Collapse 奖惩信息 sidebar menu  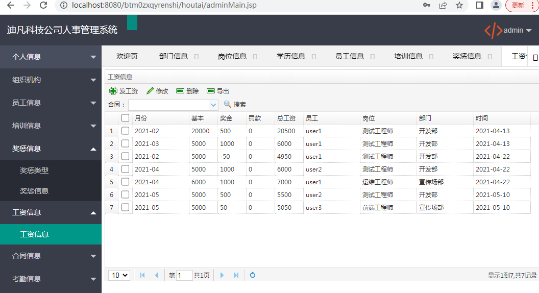[51, 149]
